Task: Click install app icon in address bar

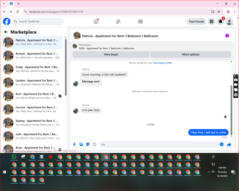Action: 213,12
